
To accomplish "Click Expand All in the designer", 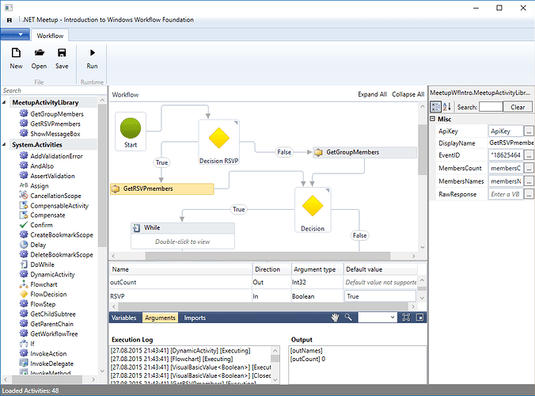I will tap(372, 94).
